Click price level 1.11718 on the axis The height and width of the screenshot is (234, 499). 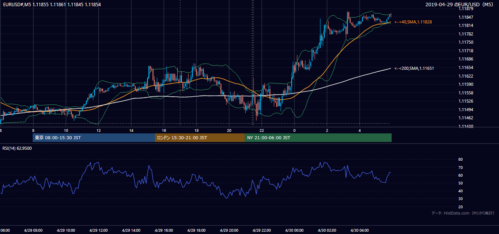(x=466, y=51)
